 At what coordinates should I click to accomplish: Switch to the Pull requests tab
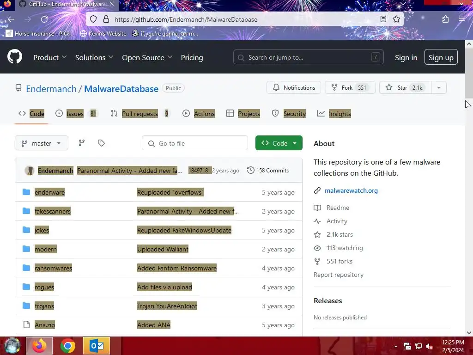139,114
